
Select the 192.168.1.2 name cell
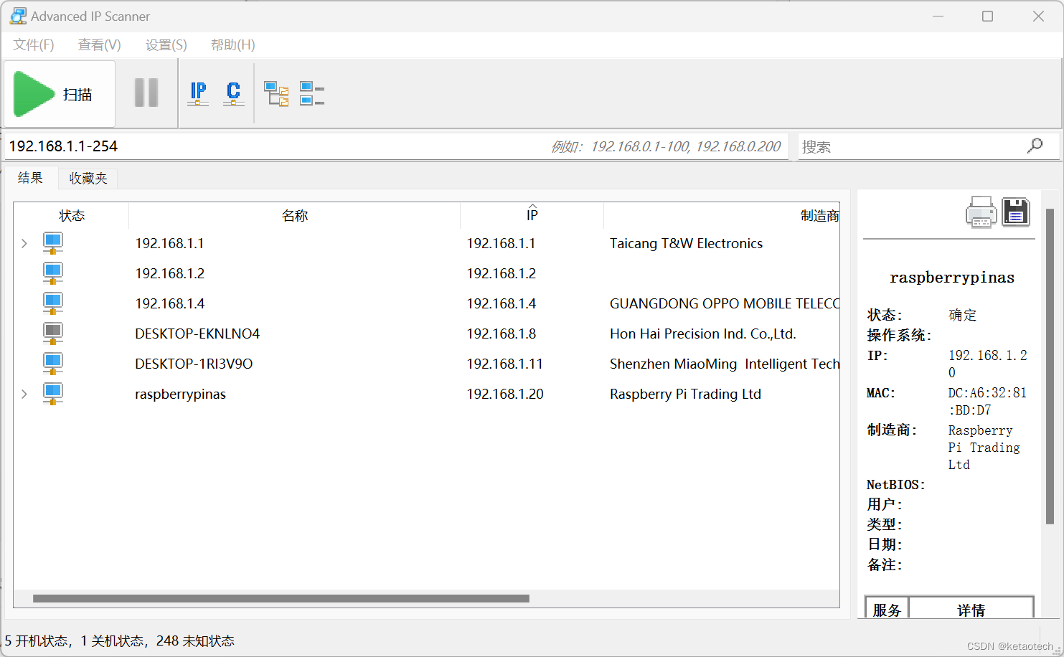point(170,273)
